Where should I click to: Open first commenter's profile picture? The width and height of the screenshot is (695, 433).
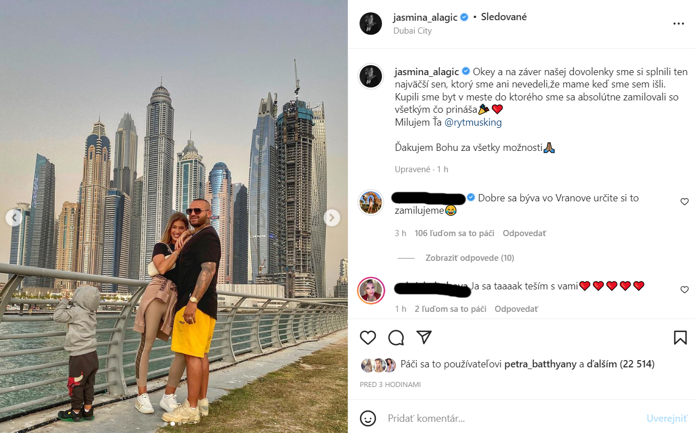coord(371,202)
